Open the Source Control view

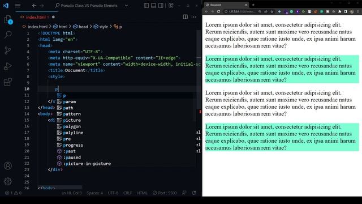pos(8,50)
